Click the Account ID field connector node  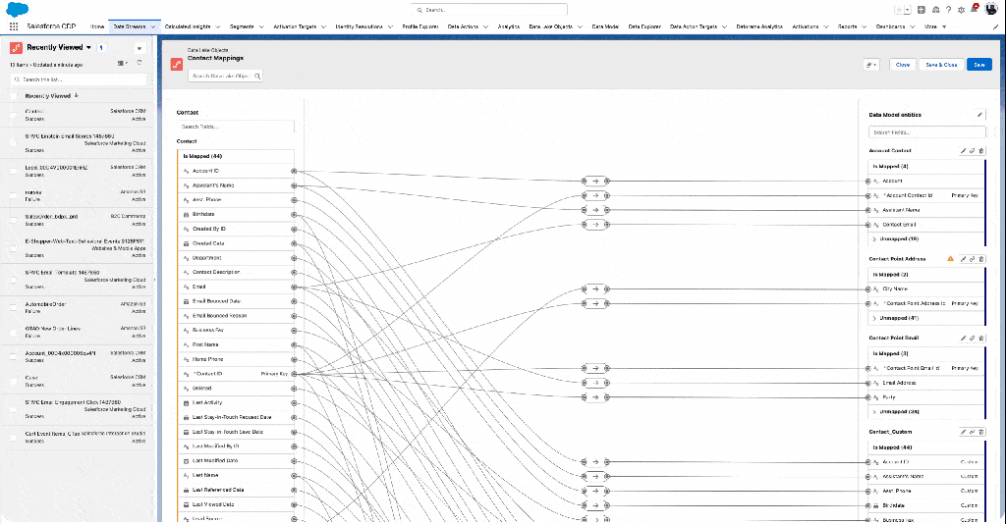click(x=294, y=171)
